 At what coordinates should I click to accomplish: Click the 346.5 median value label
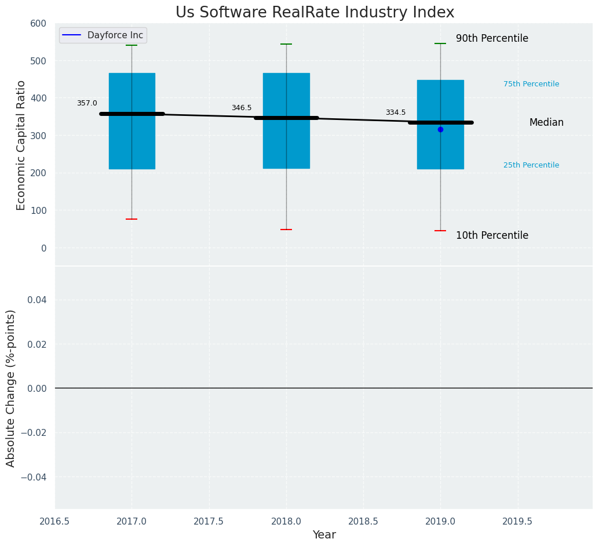pyautogui.click(x=242, y=108)
